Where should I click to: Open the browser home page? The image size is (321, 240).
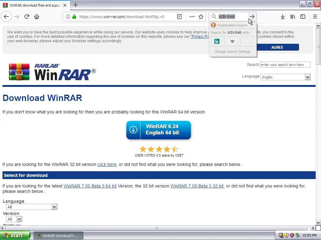[x=37, y=17]
